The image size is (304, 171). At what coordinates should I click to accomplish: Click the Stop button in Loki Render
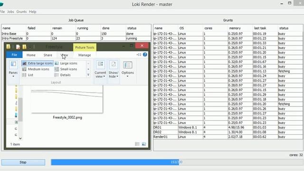[23, 162]
